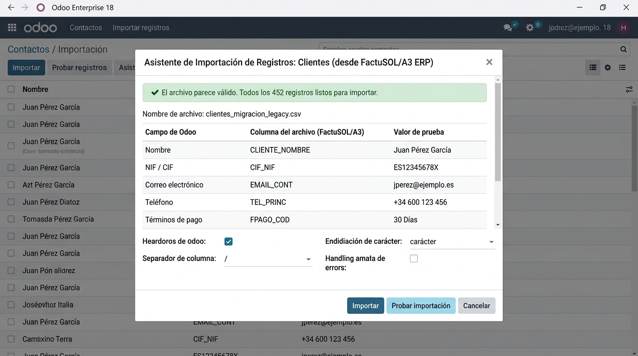The width and height of the screenshot is (638, 356).
Task: Open column adjustment sliders icon
Action: pos(629,89)
